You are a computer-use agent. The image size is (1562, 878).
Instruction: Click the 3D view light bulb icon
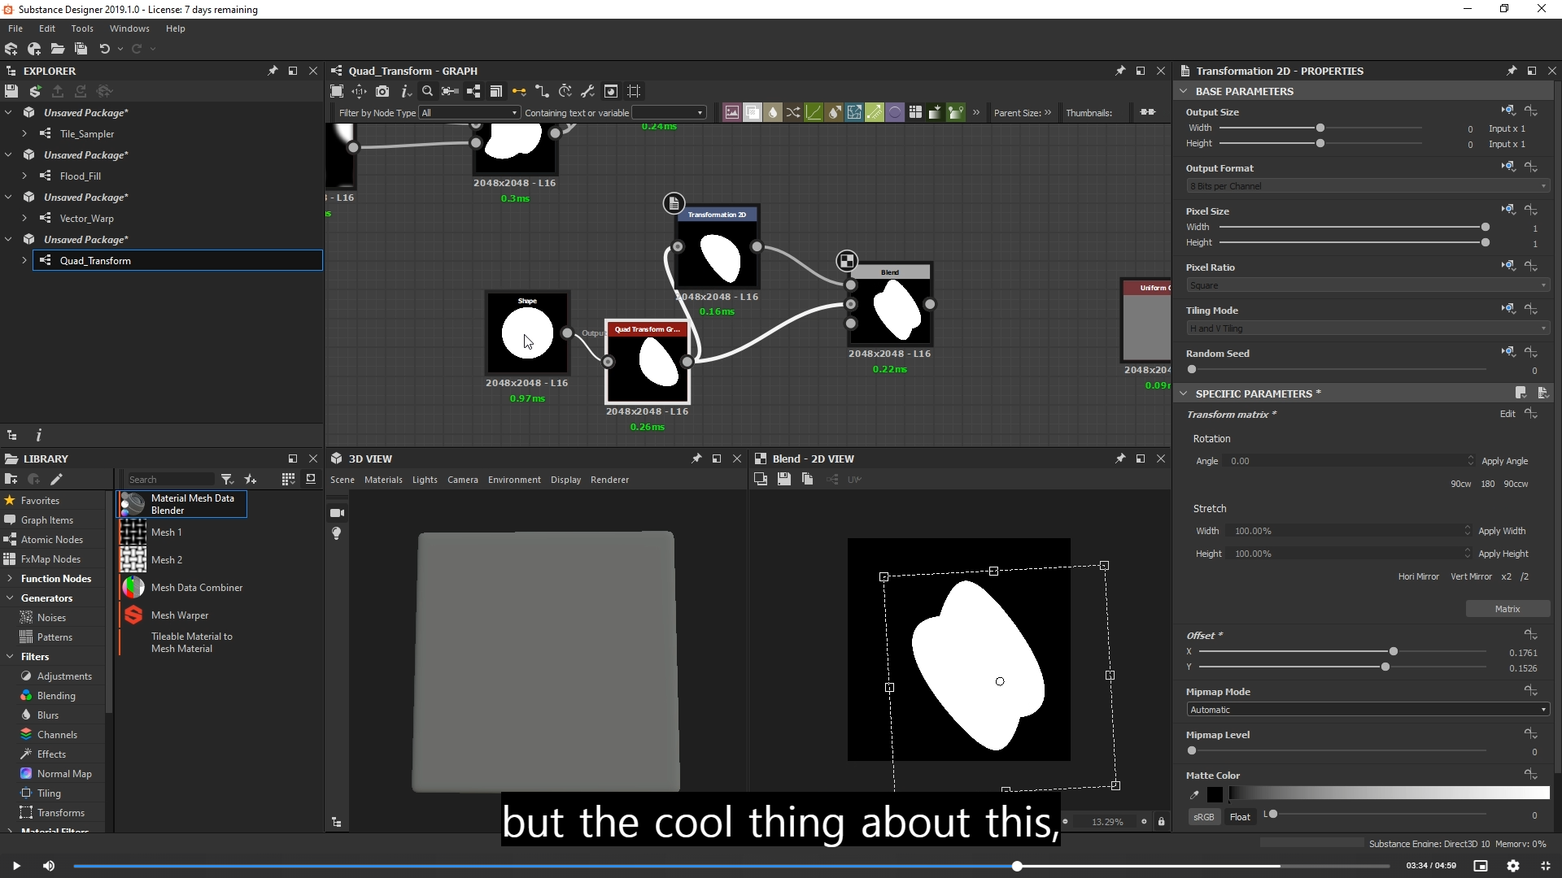coord(337,533)
